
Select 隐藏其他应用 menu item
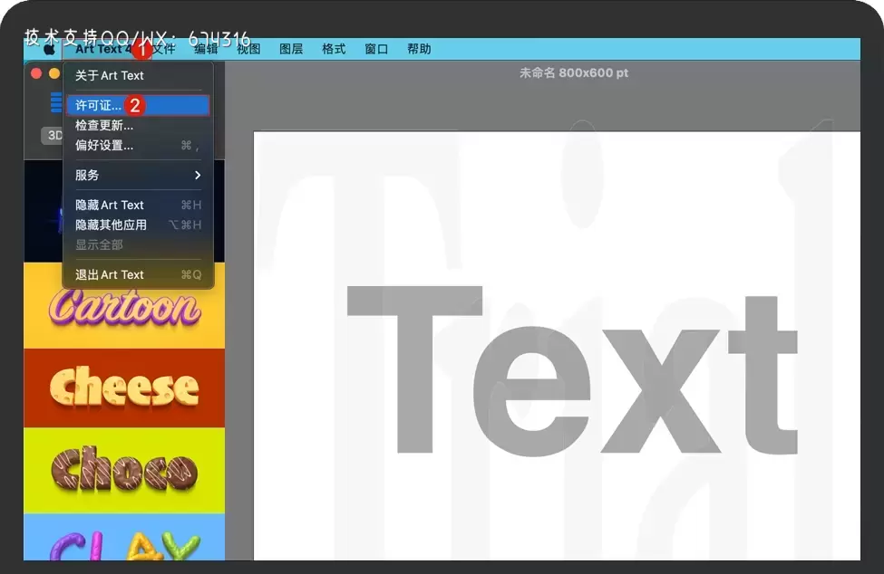tap(111, 225)
